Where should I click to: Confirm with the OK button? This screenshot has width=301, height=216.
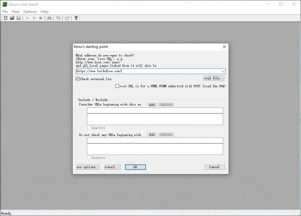pos(135,167)
